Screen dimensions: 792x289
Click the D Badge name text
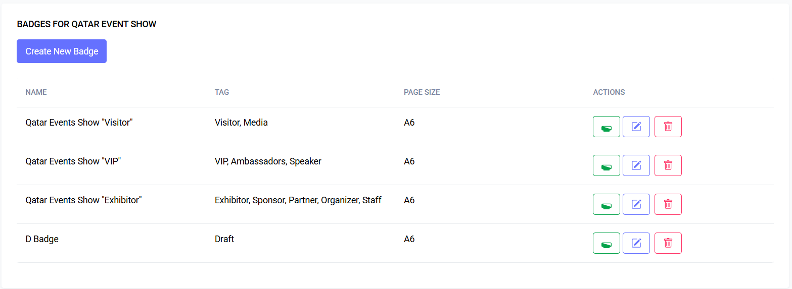42,239
